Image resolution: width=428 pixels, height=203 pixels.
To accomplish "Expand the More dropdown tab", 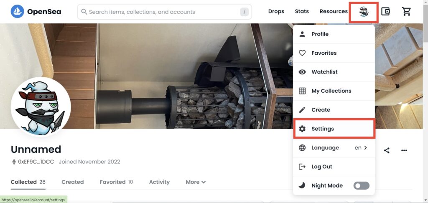I will (196, 182).
